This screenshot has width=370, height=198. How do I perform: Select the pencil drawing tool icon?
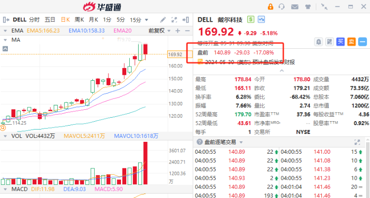point(163,20)
